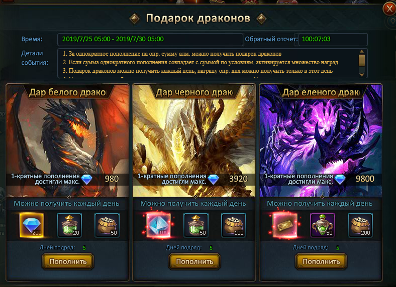Click the event details scroll down arrow
Screen dimensions: 396x287
point(362,75)
